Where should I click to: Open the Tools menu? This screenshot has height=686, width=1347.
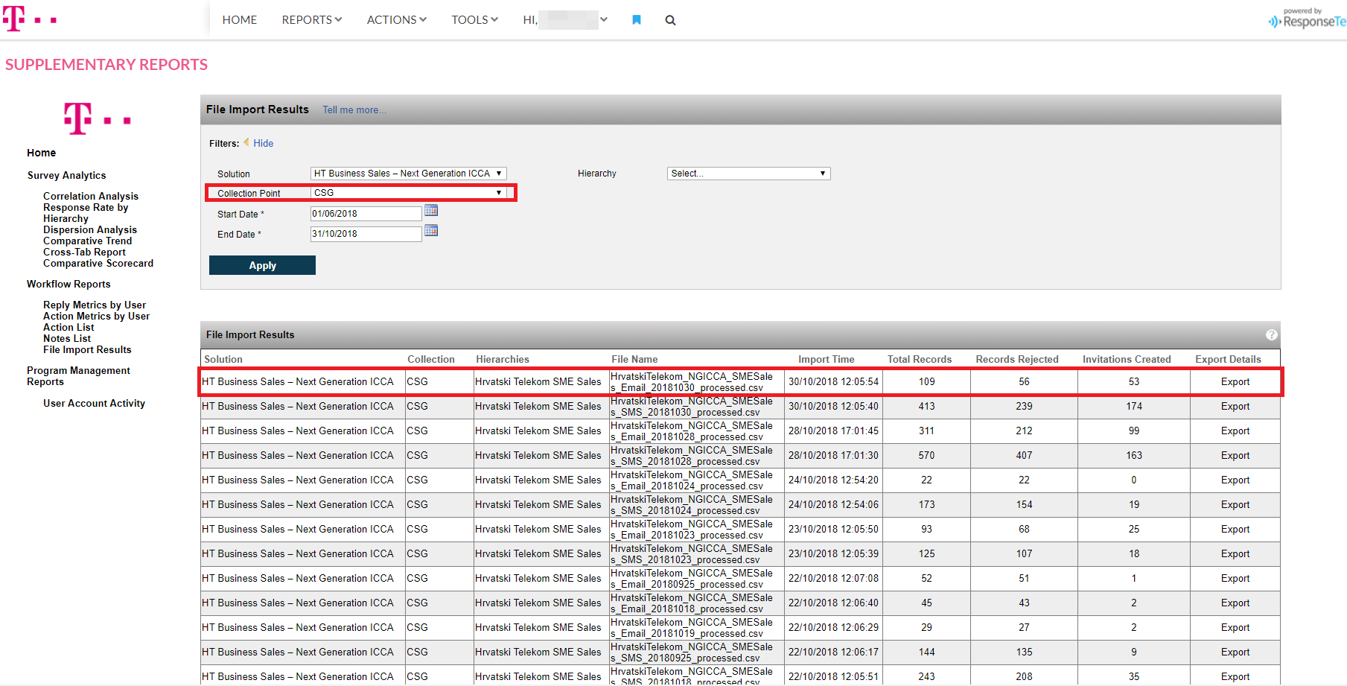click(x=474, y=20)
